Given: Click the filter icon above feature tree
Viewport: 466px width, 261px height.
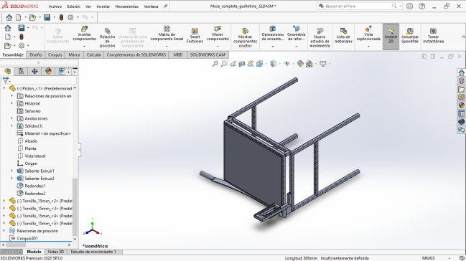Looking at the screenshot, I should coord(5,80).
